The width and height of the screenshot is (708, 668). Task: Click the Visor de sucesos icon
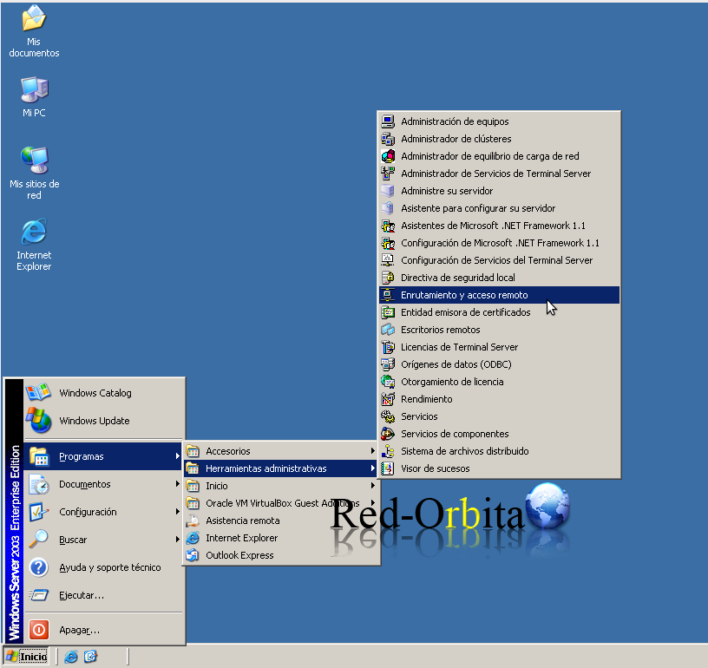(x=388, y=468)
